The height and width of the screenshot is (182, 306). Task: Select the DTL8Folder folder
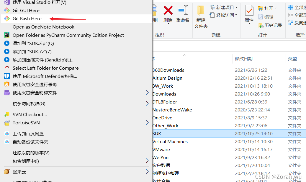point(165,102)
